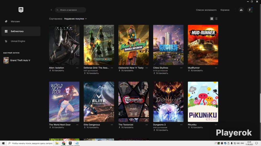Open the Библиотека library section
261x146 pixels.
[21, 31]
